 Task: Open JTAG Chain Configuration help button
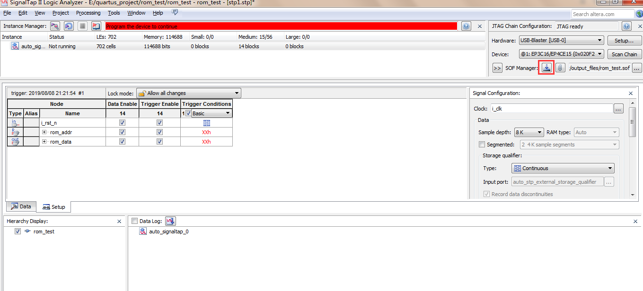(x=627, y=26)
